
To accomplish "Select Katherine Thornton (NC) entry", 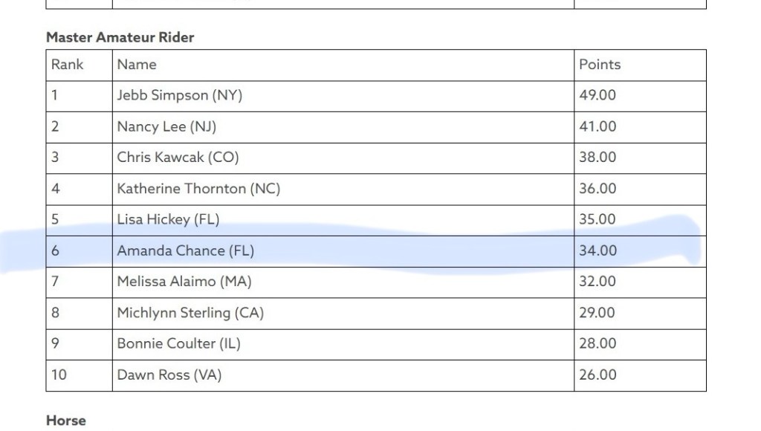I will coord(198,189).
